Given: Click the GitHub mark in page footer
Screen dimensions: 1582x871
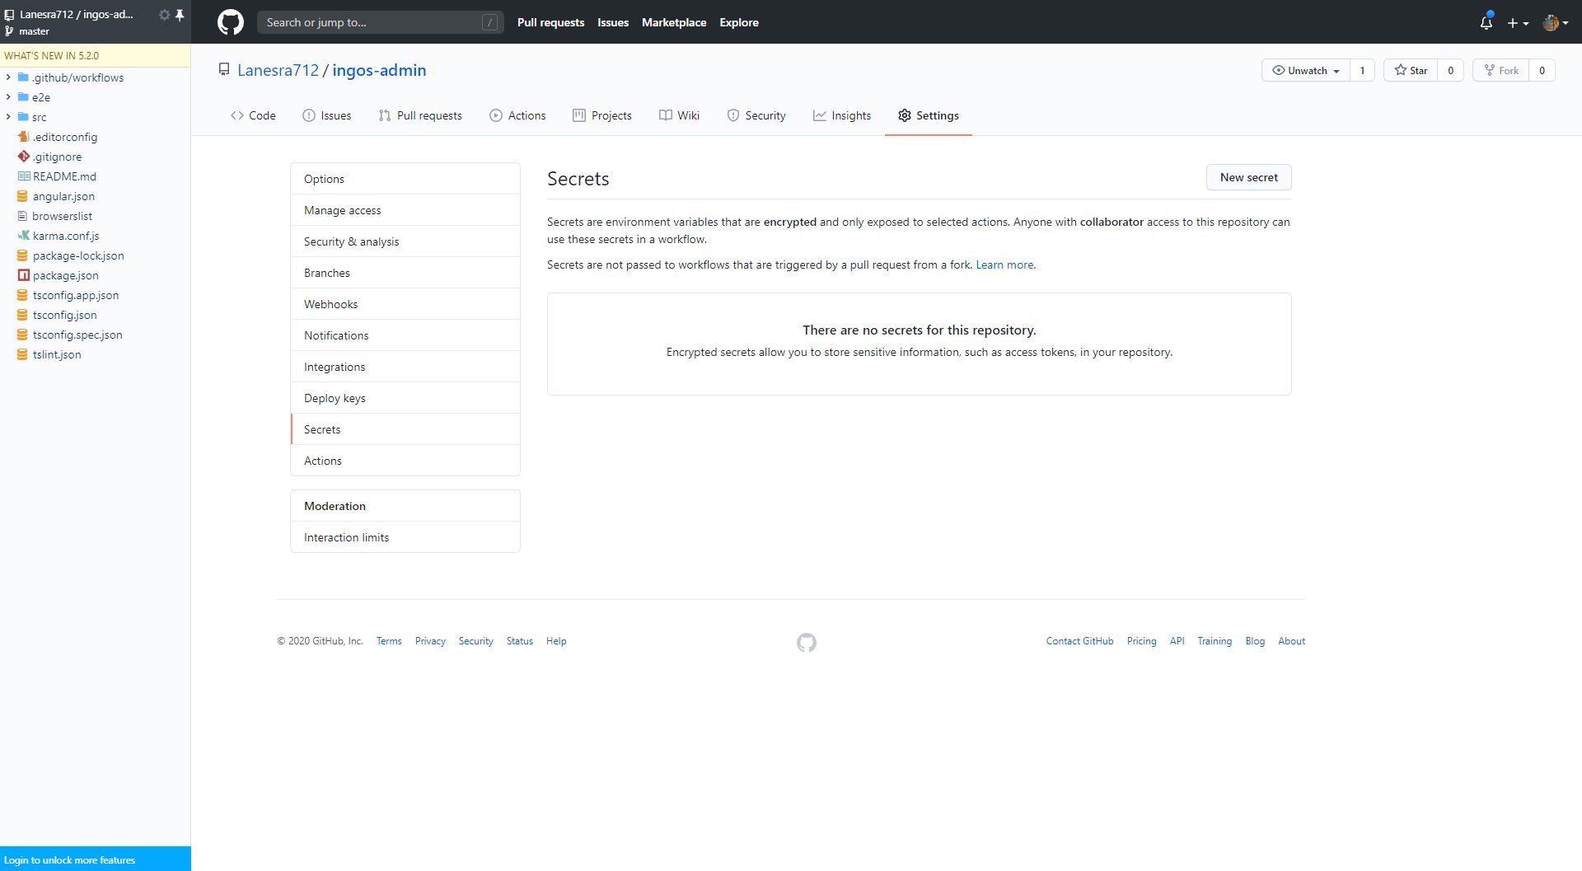Looking at the screenshot, I should pos(806,642).
